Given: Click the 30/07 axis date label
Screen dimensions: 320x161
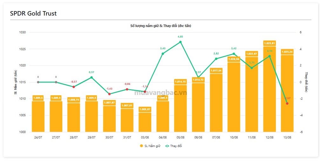Looking at the screenshot, I should coord(109,137).
